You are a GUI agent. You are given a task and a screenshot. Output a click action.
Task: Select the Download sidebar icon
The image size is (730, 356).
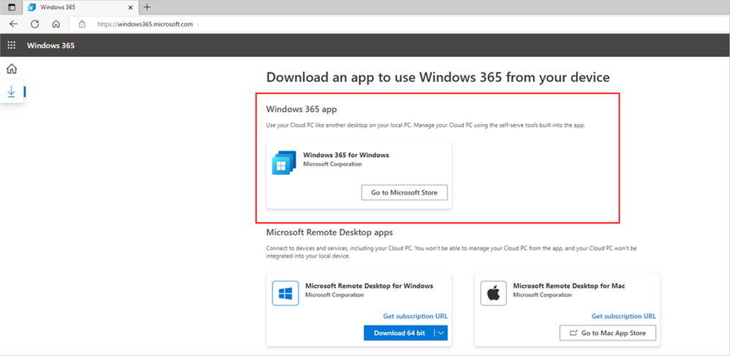[x=12, y=92]
